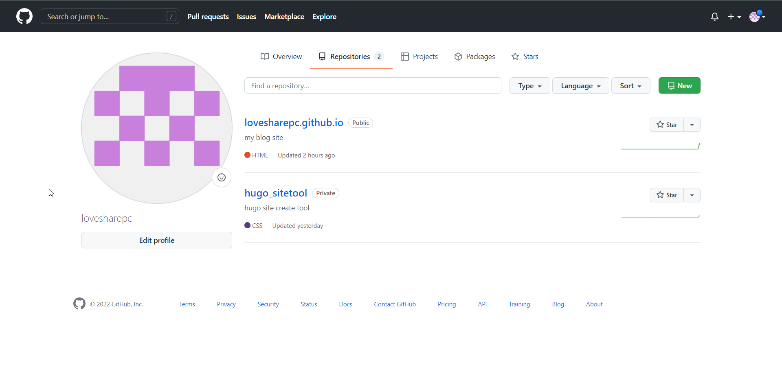Switch to the Overview tab
The image size is (782, 367).
[x=281, y=57]
